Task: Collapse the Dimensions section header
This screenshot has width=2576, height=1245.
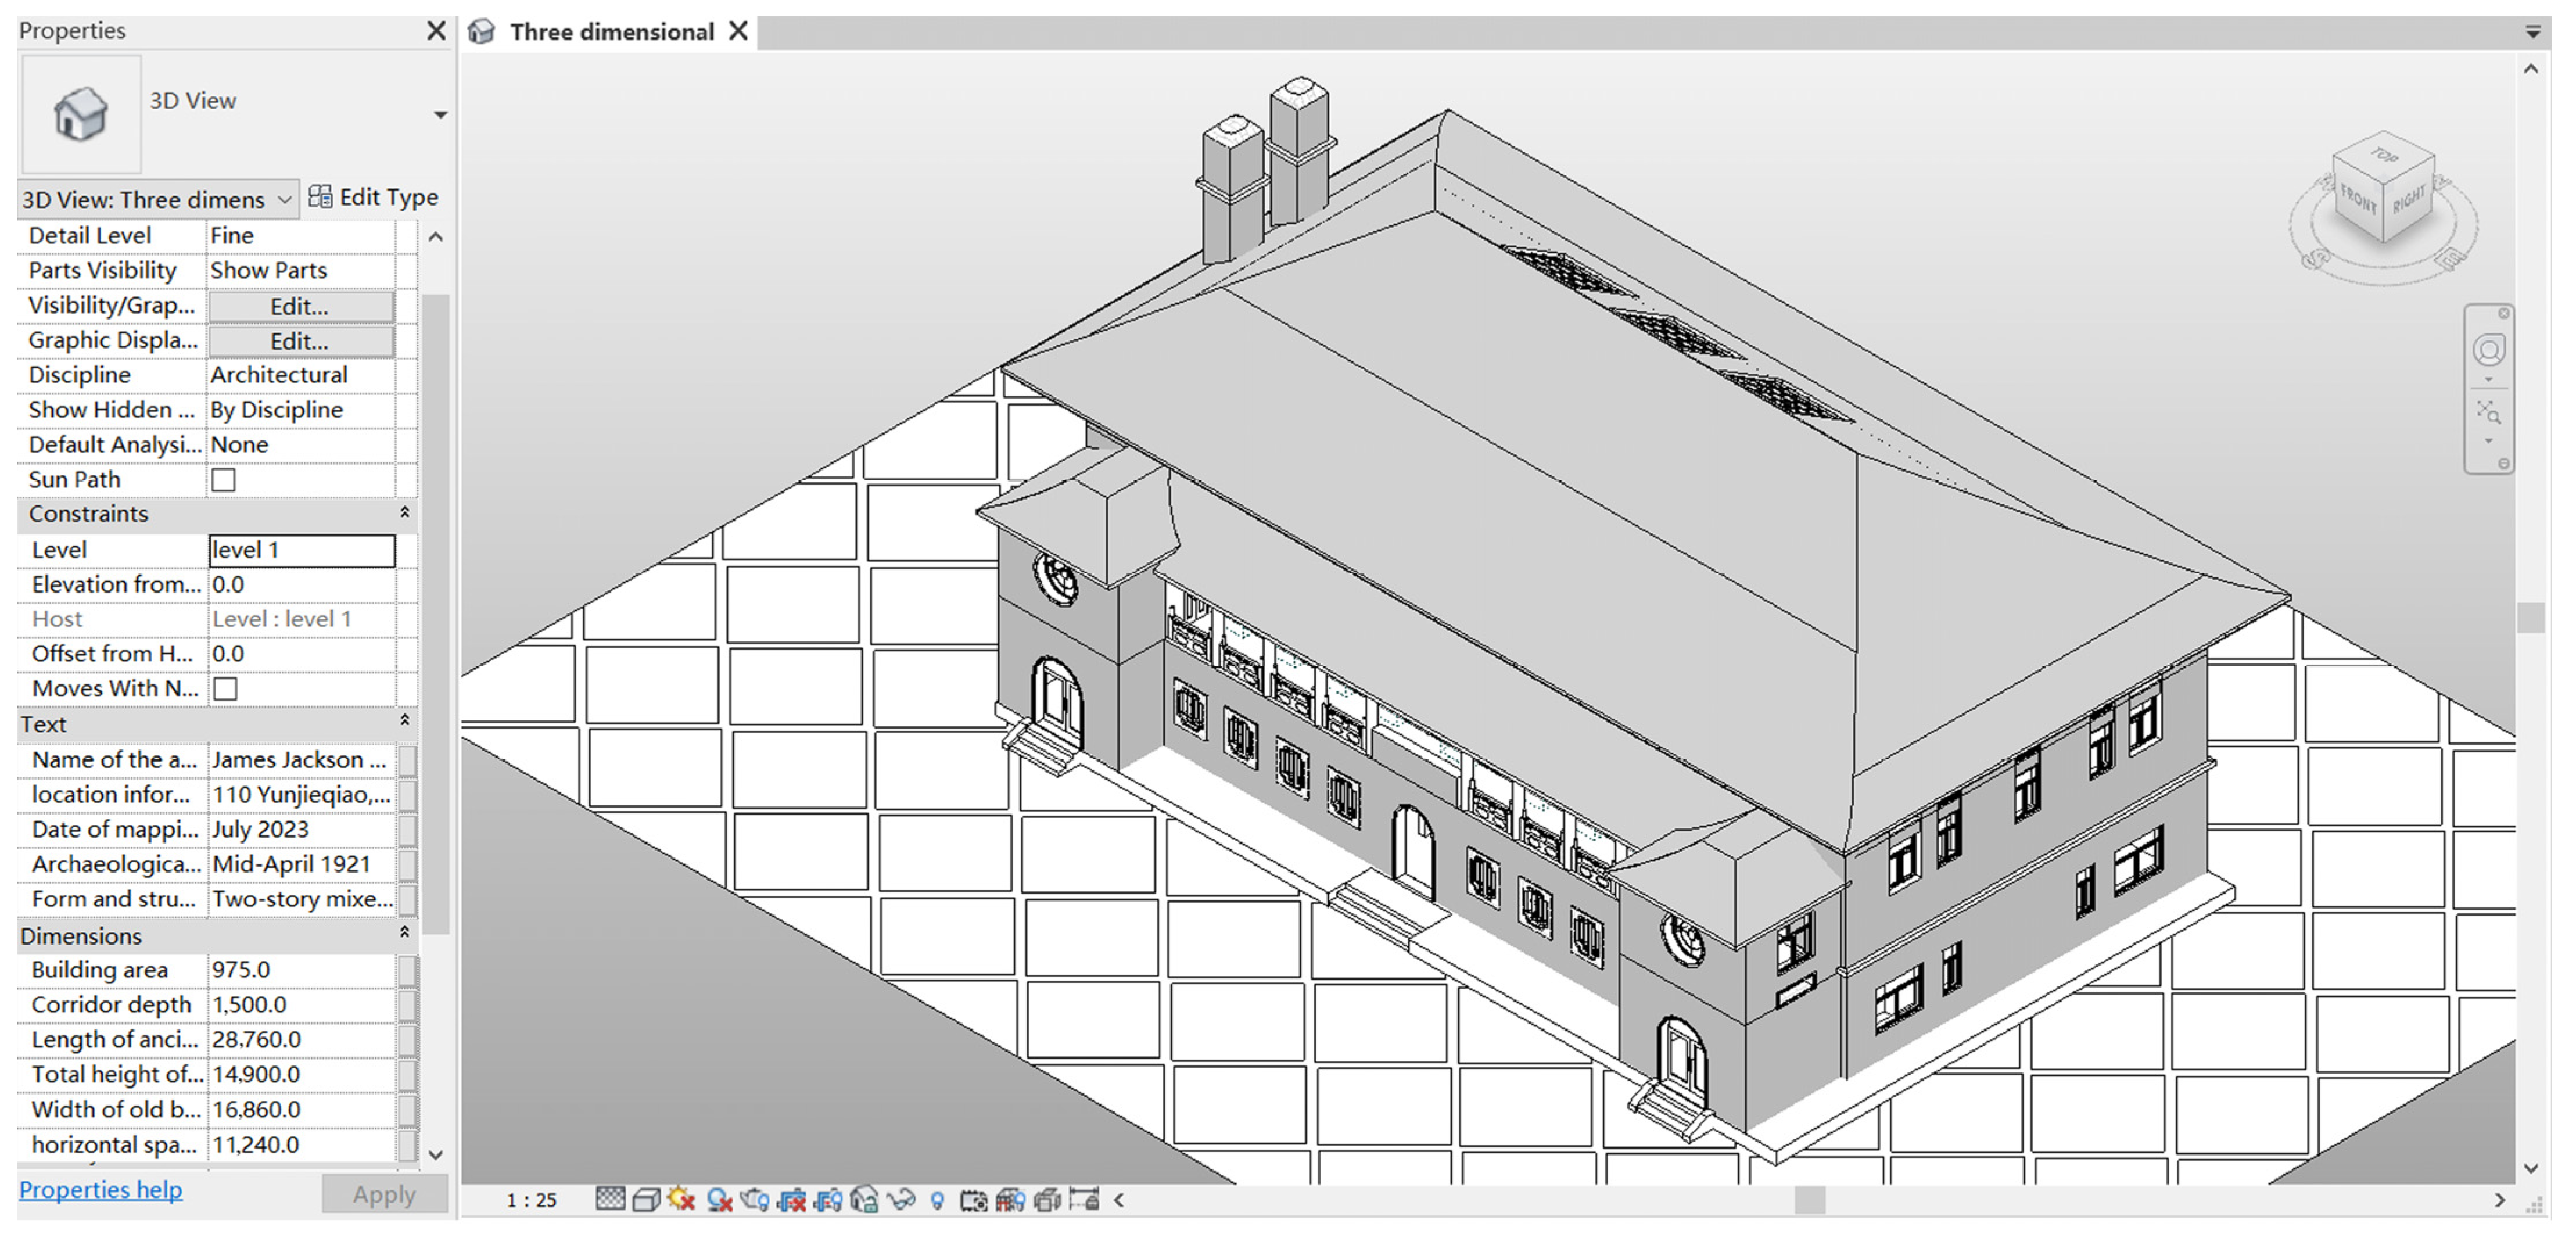Action: [x=405, y=932]
